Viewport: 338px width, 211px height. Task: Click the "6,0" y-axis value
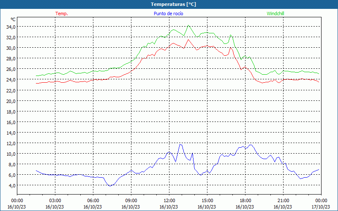pos(12,175)
